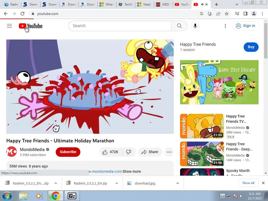Switch to the TechB tab

[126, 4]
